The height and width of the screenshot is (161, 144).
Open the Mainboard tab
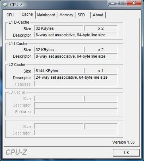pos(46,15)
